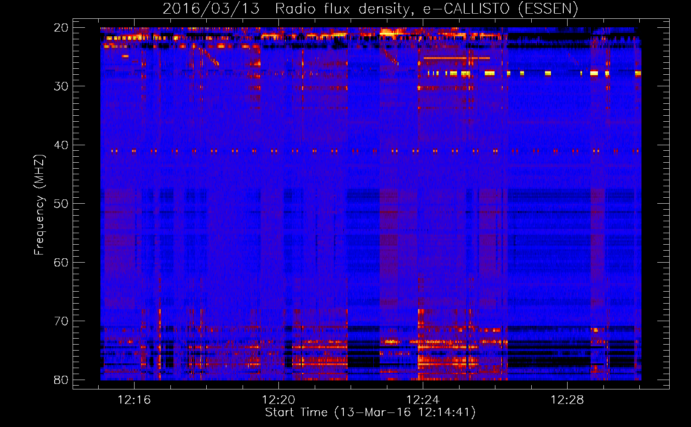Click the 12:28 time tick label

tap(567, 400)
